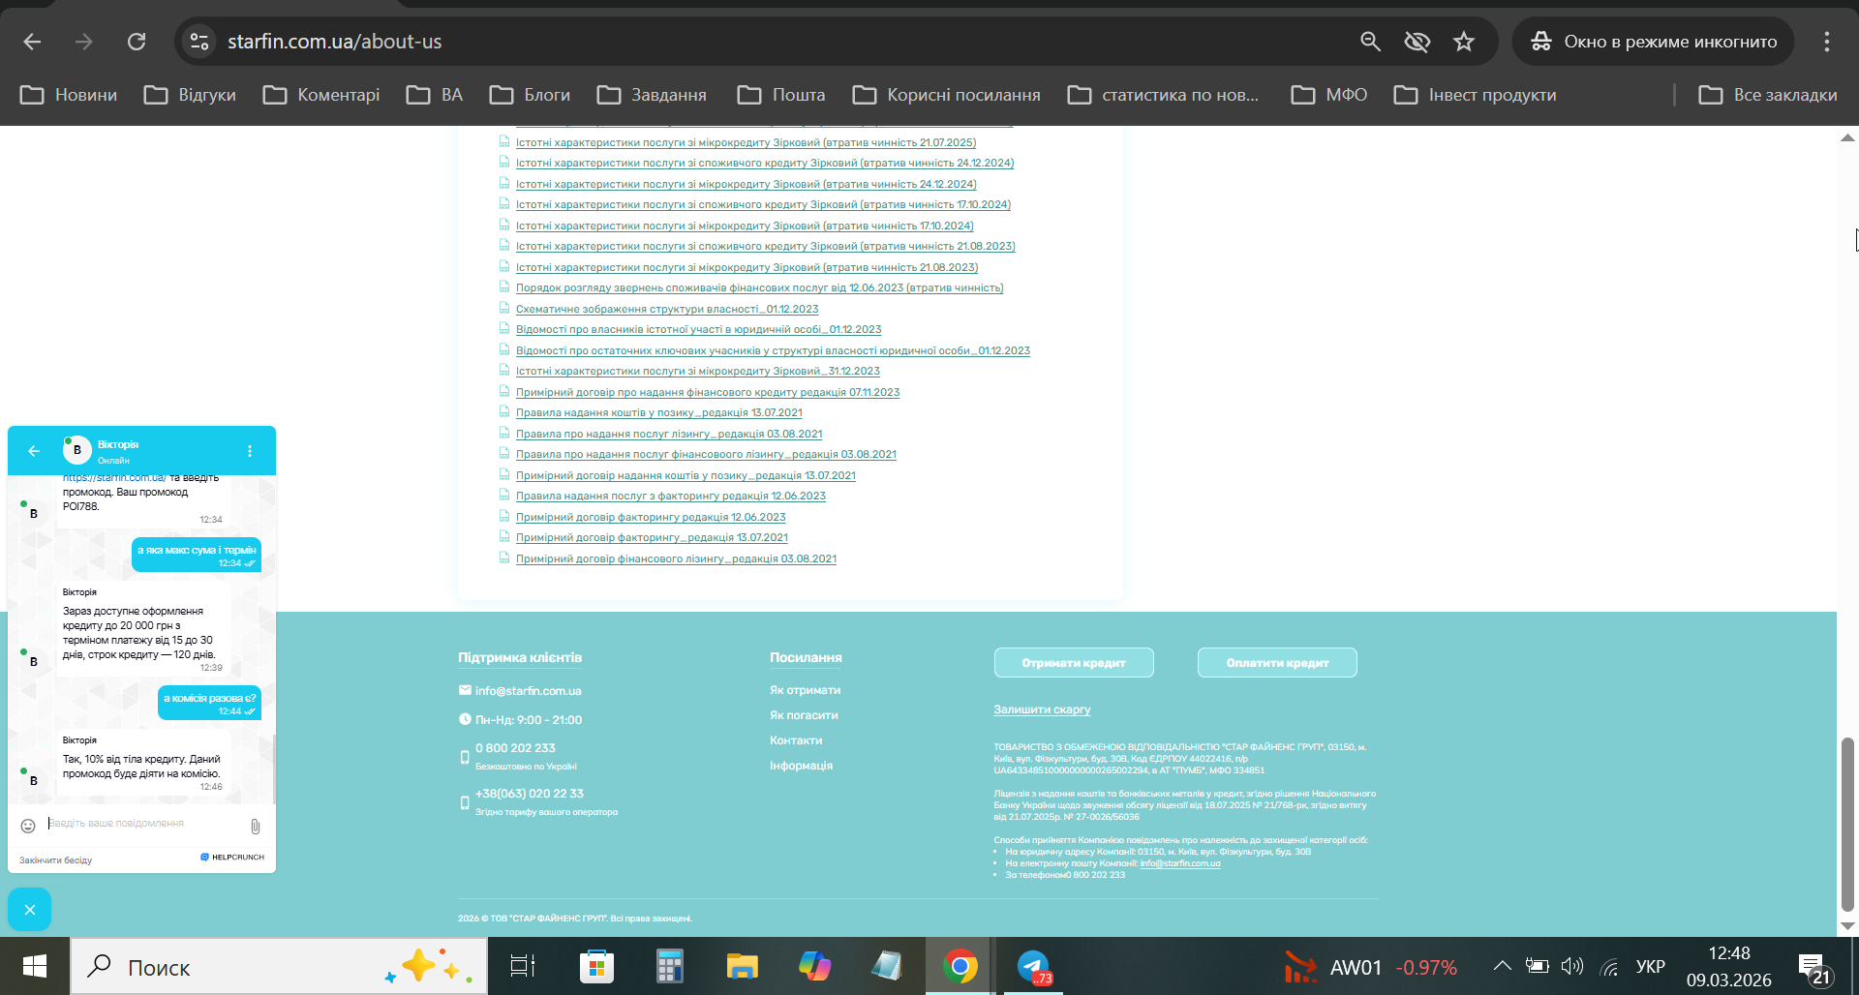
Task: Click the 0 800 202 233 phone number
Action: pos(515,748)
